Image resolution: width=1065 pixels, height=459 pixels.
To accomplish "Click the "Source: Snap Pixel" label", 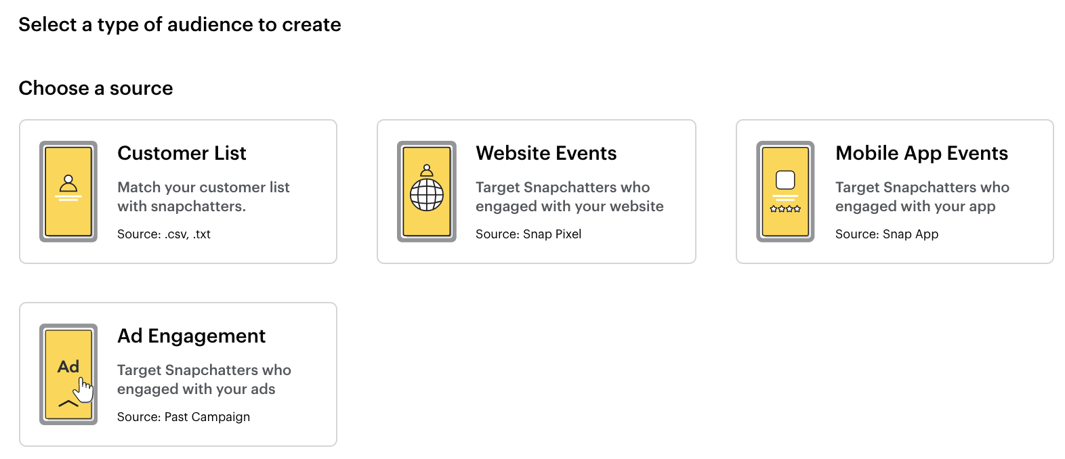I will [x=528, y=234].
